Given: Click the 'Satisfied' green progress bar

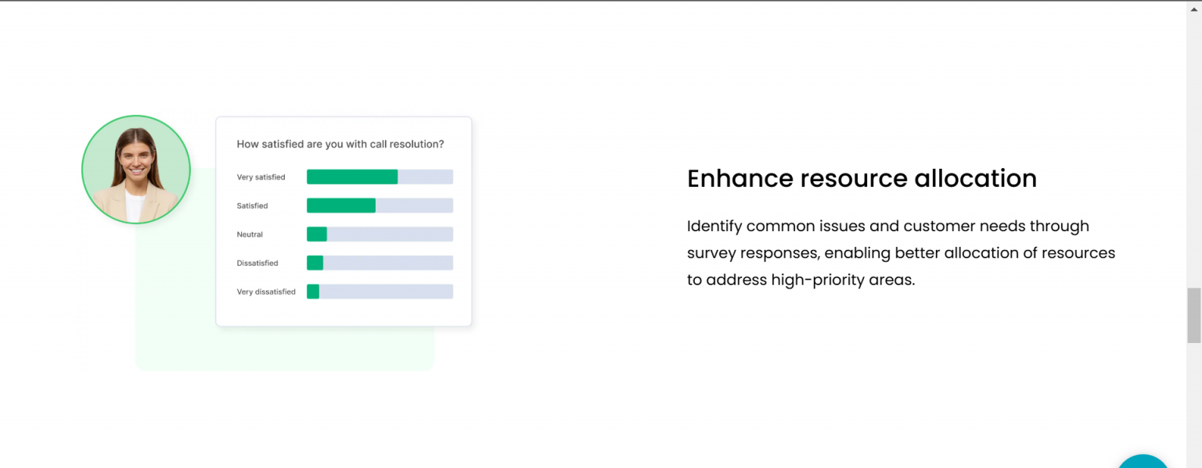Looking at the screenshot, I should coord(341,205).
